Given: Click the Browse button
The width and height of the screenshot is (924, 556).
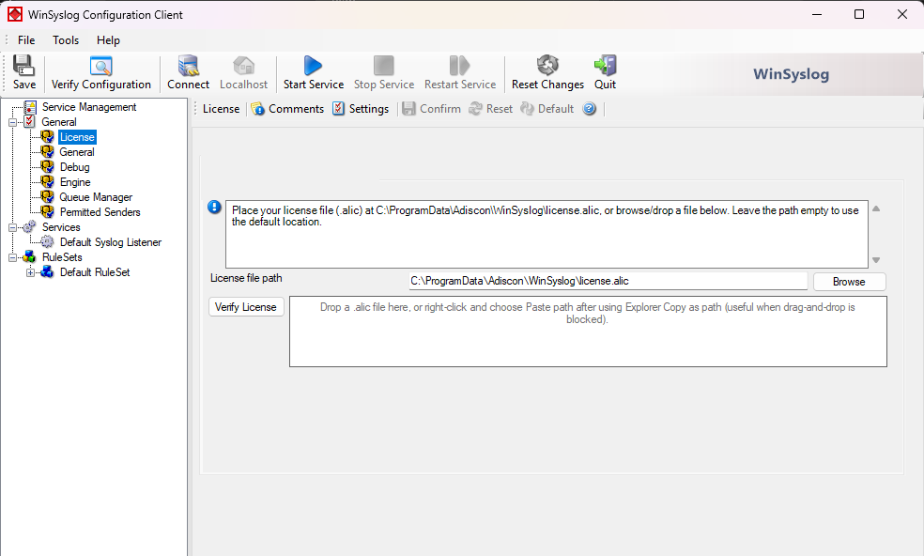Looking at the screenshot, I should point(849,281).
